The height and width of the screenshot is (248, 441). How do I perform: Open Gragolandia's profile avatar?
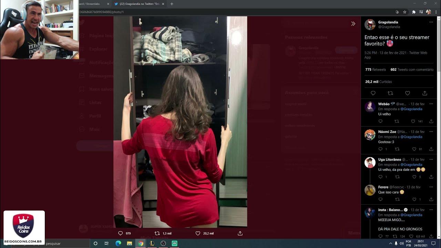[x=370, y=24]
